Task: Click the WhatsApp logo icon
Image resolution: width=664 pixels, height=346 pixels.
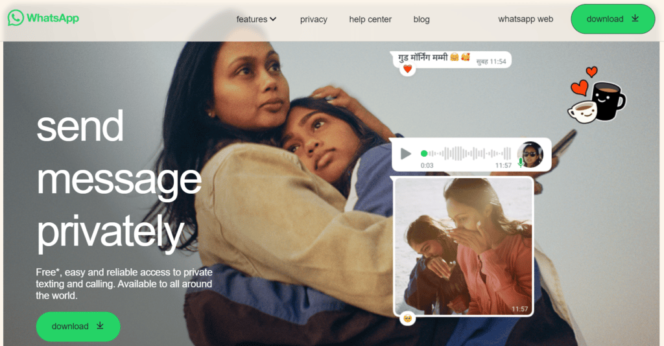Action: pyautogui.click(x=16, y=17)
